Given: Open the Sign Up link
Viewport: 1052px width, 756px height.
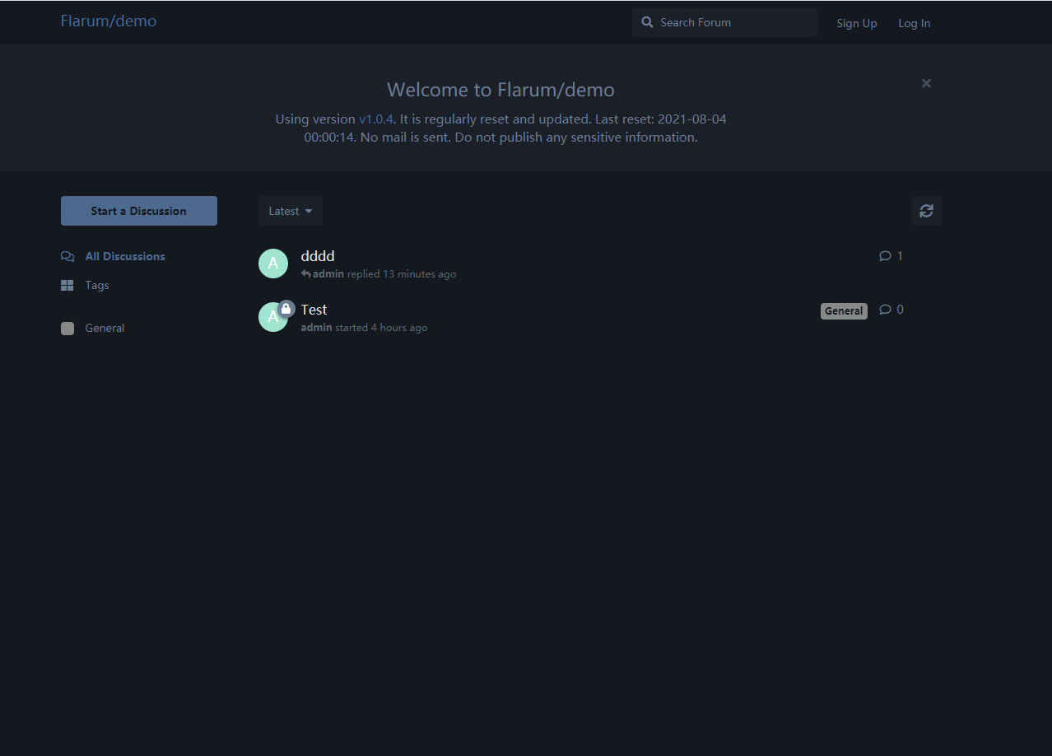Looking at the screenshot, I should pos(857,23).
